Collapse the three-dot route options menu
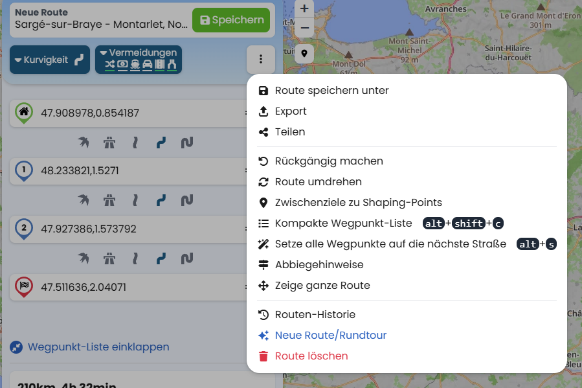582x388 pixels. (x=261, y=60)
